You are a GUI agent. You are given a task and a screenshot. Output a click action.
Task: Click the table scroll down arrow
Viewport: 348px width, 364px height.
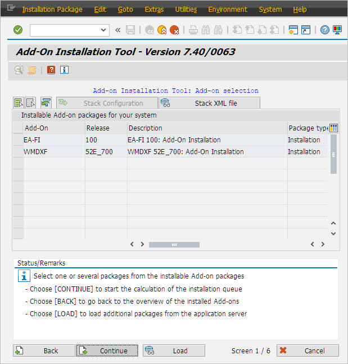click(333, 233)
